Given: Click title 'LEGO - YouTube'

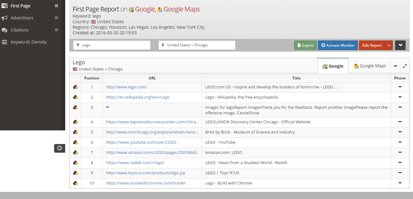Looking at the screenshot, I should point(220,142).
